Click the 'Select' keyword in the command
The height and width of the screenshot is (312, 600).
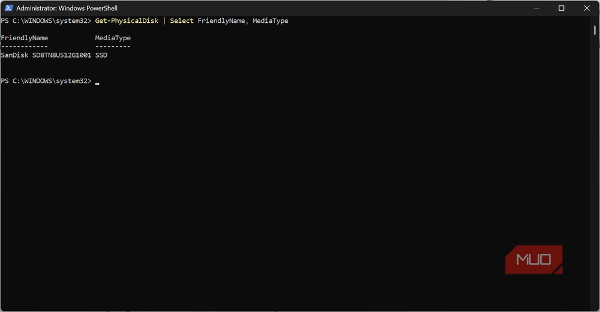pos(182,20)
